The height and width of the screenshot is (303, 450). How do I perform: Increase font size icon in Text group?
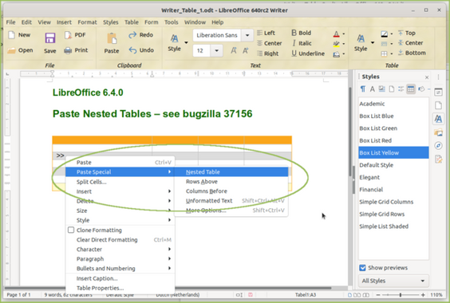click(234, 51)
